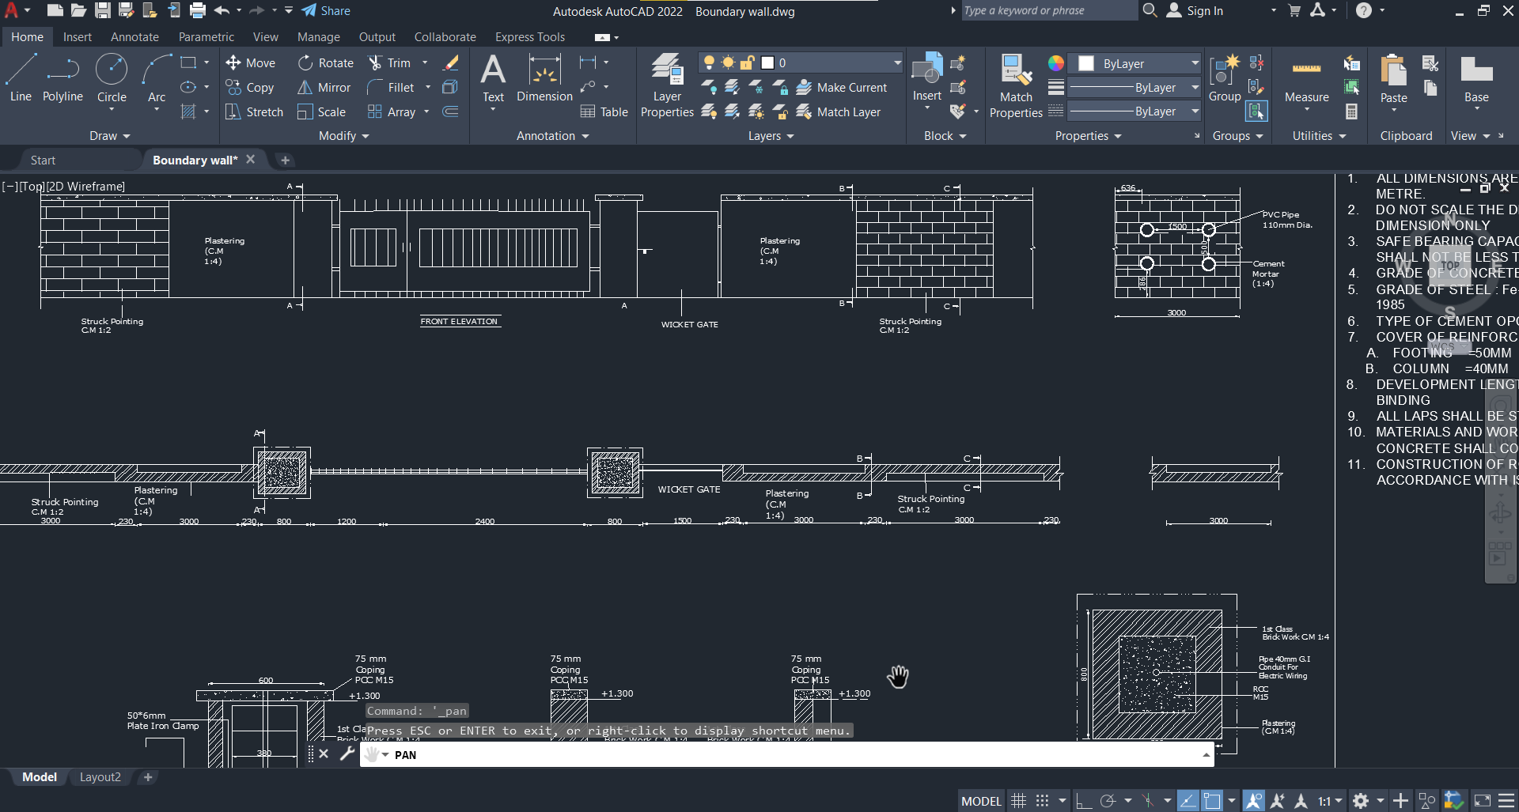
Task: Select the Polyline drawing tool
Action: click(x=63, y=79)
